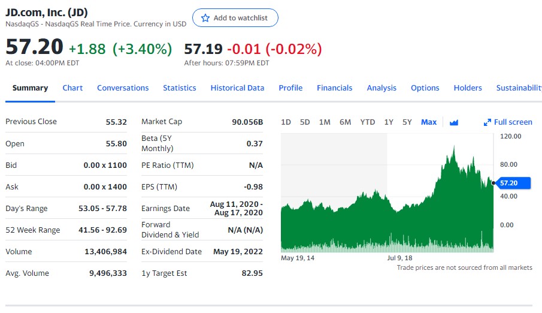Click the 57.20 price marker on chart
542x313 pixels.
pos(513,183)
